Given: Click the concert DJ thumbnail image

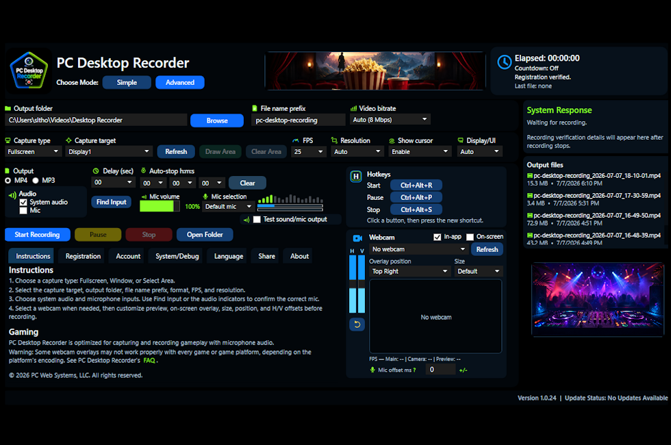Looking at the screenshot, I should pyautogui.click(x=597, y=300).
